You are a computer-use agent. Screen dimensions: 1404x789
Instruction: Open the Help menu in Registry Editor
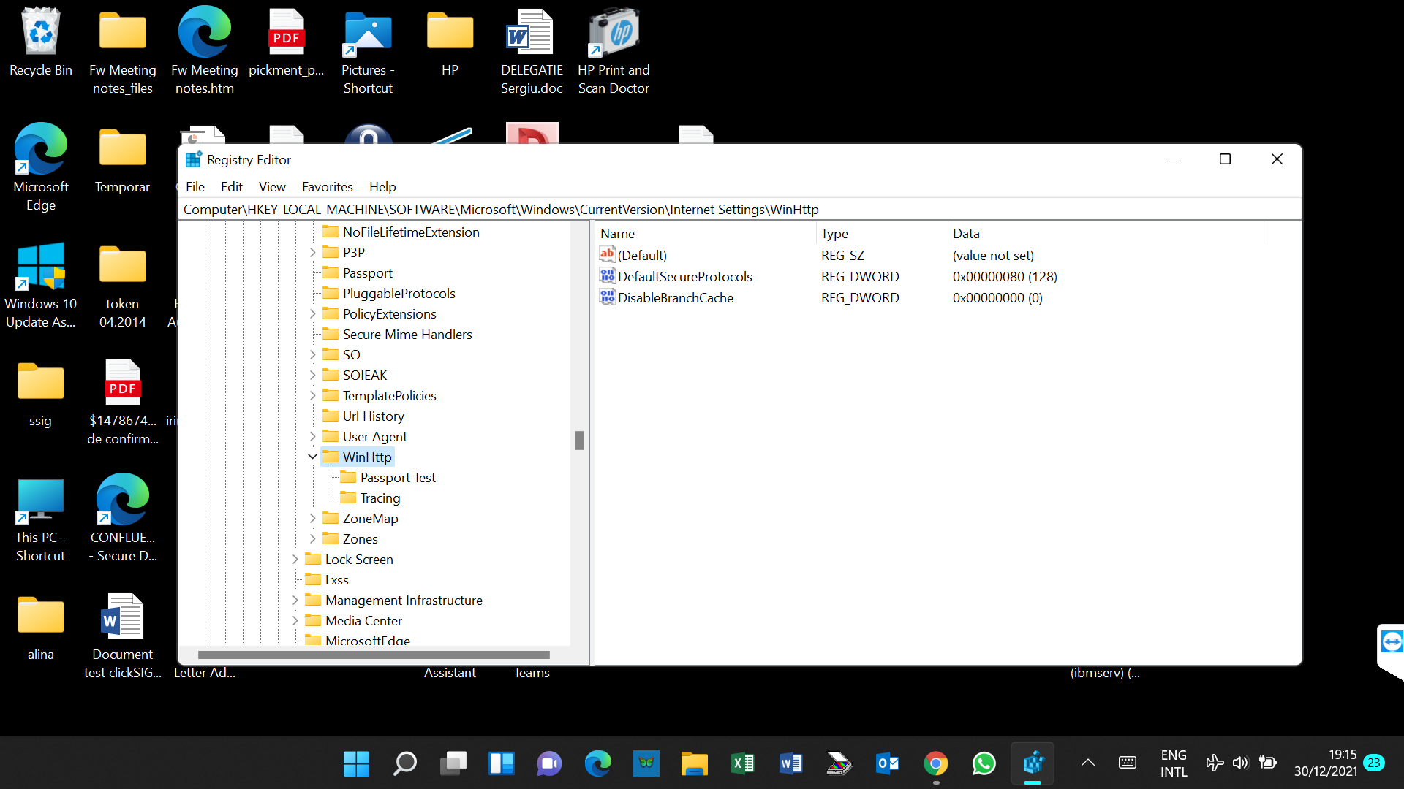[382, 187]
